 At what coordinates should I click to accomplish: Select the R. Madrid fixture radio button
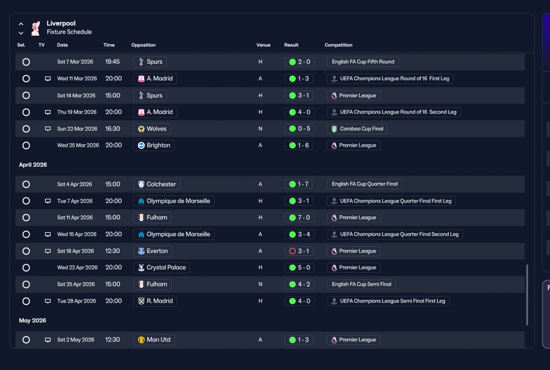[26, 301]
